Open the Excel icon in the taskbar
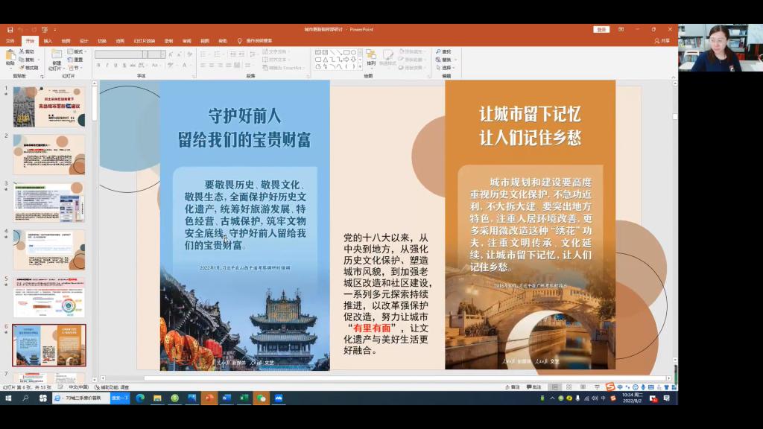763x429 pixels. tap(244, 398)
